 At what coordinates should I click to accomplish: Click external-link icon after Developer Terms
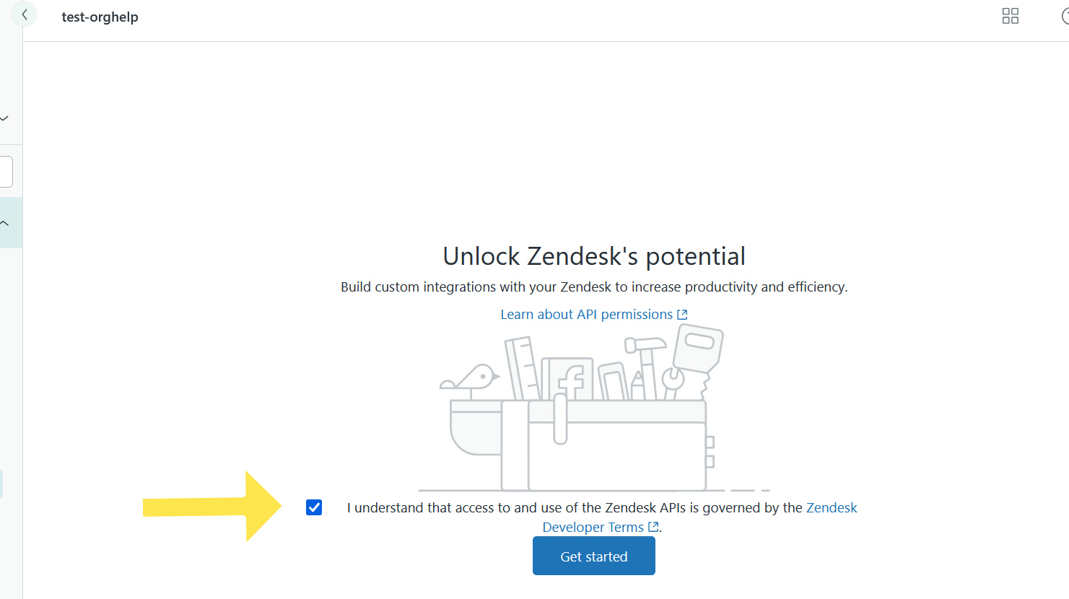coord(653,527)
